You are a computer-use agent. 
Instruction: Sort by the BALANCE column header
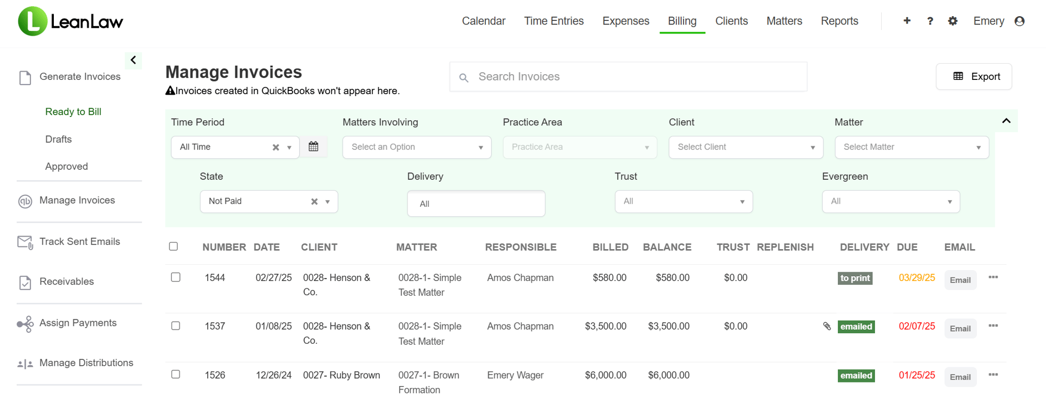tap(667, 247)
